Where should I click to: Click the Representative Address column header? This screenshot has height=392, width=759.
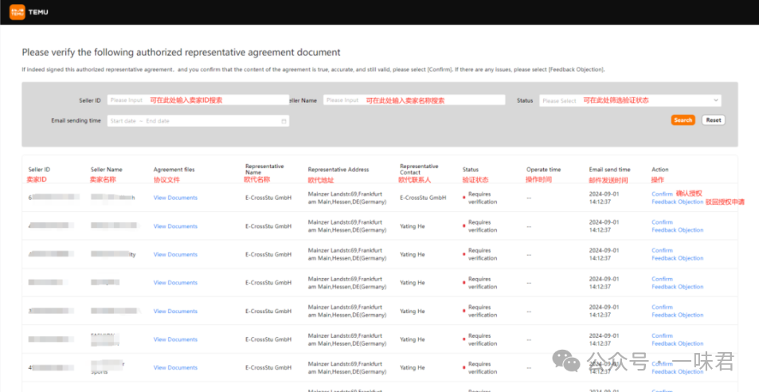point(338,170)
